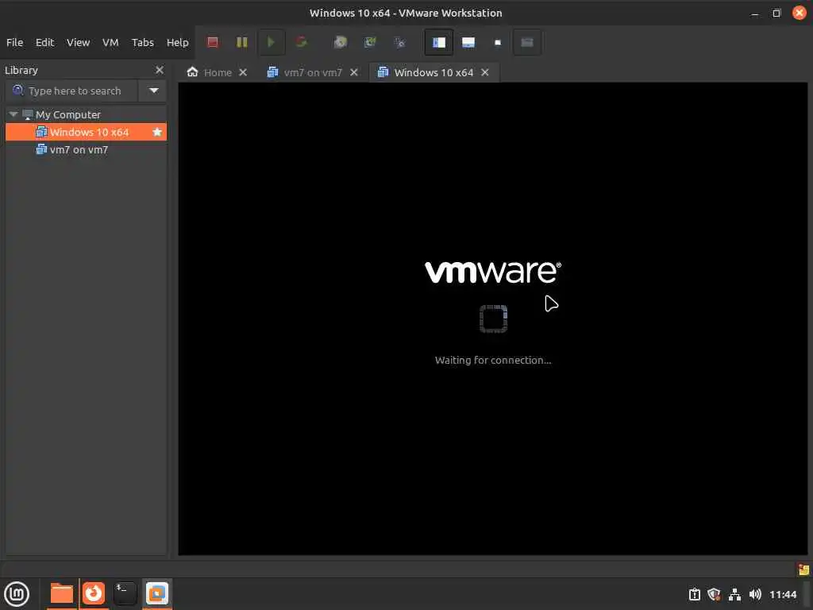Open the Tabs menu
Screen dimensions: 813x610
pos(143,43)
